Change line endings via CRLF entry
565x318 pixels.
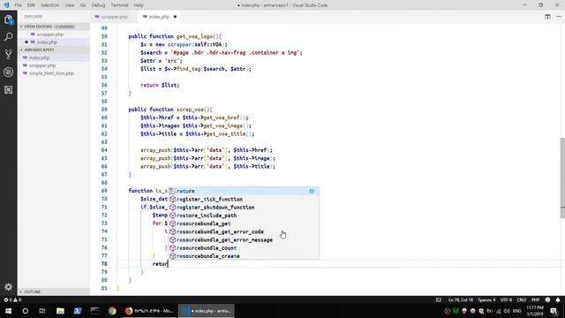522,299
